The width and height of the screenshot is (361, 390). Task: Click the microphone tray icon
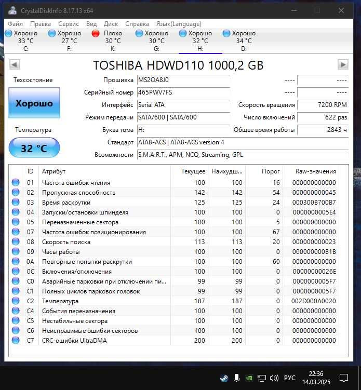[236, 378]
